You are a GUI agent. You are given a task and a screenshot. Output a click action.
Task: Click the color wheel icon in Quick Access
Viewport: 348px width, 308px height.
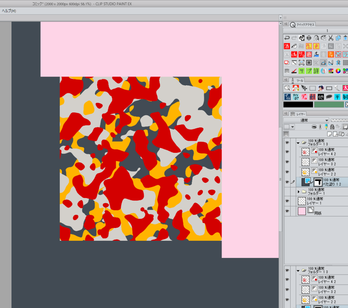[x=338, y=71]
